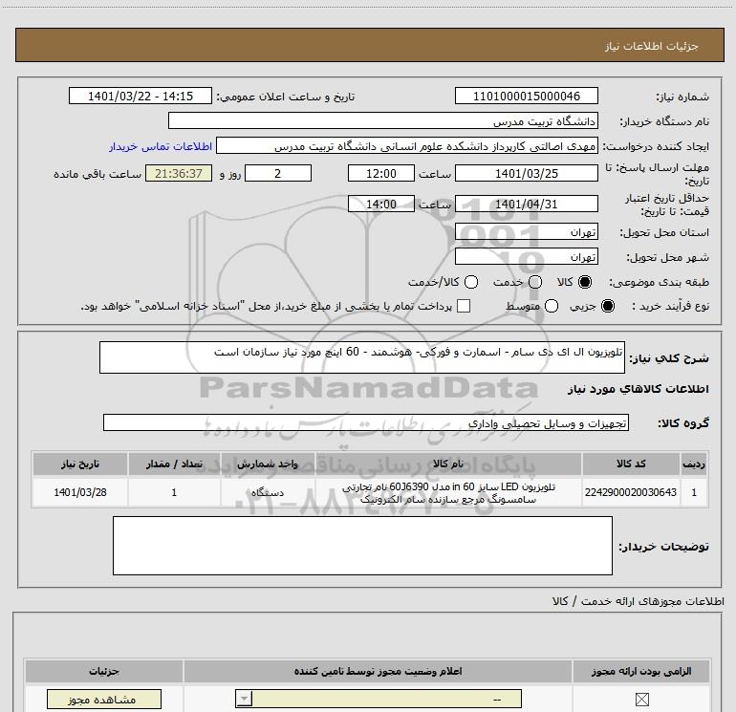
Task: Click the delivery city field تهران
Action: [526, 256]
